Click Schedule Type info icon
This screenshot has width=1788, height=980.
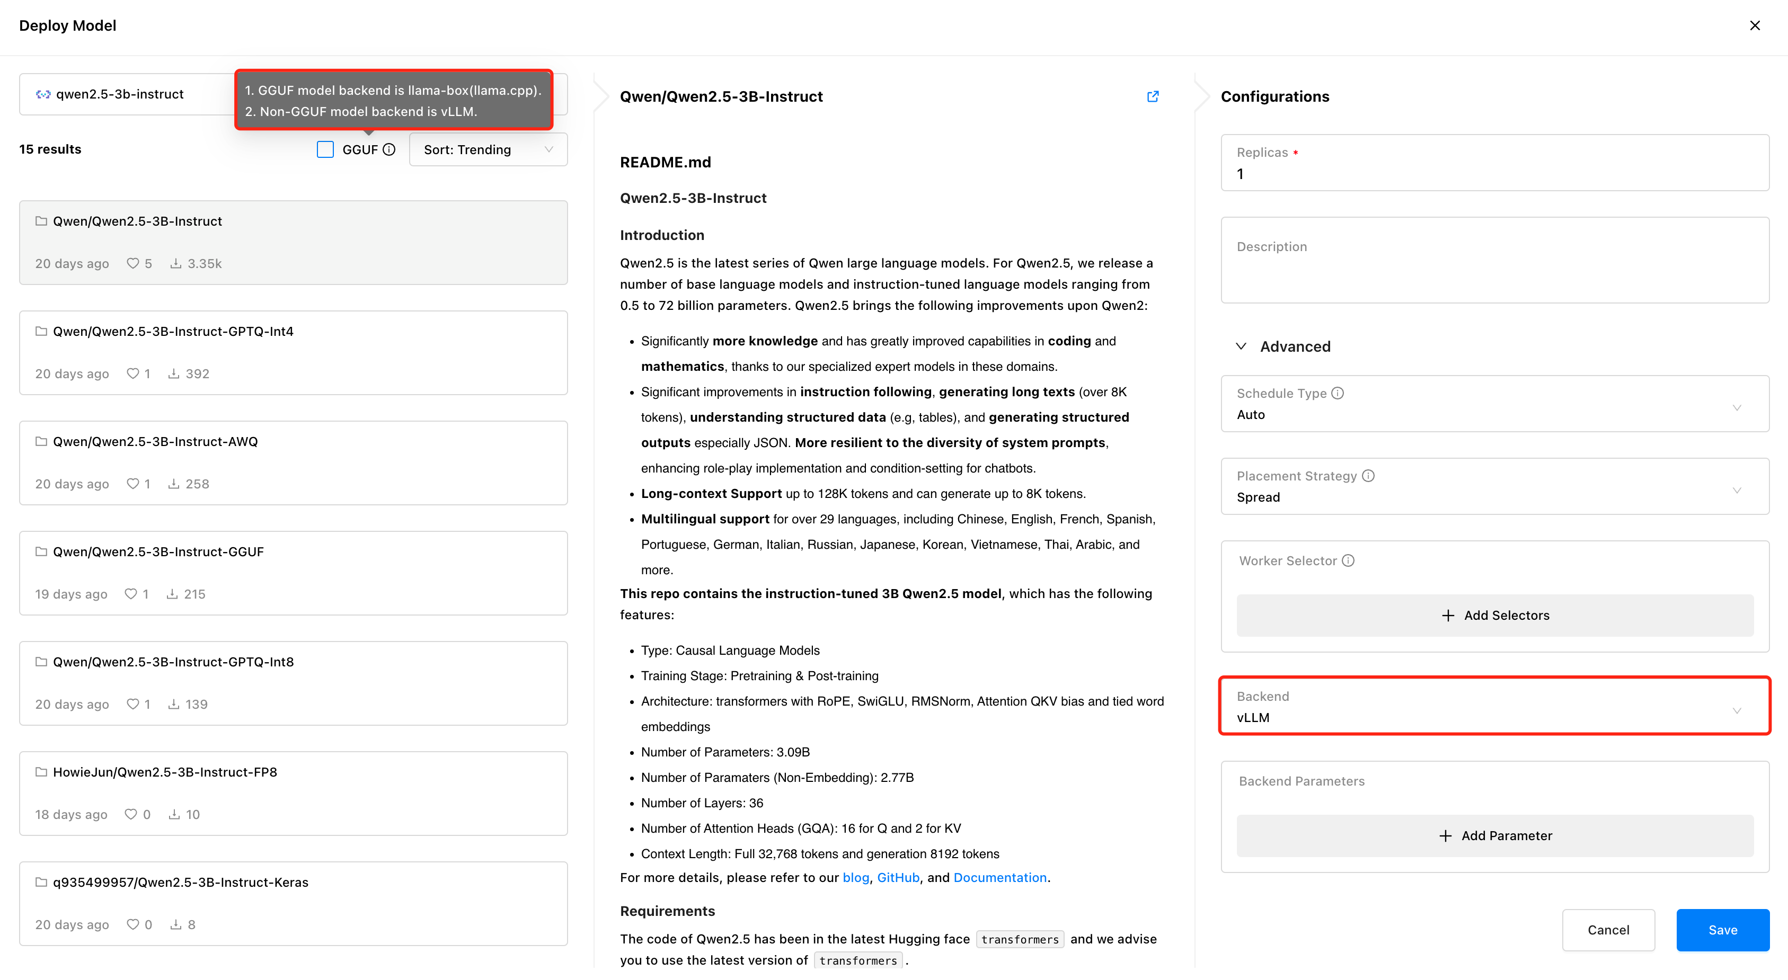pos(1338,393)
